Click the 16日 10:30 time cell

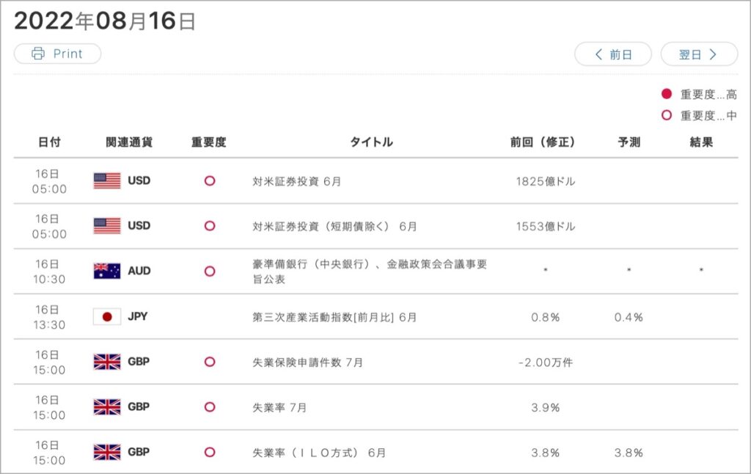pyautogui.click(x=49, y=271)
